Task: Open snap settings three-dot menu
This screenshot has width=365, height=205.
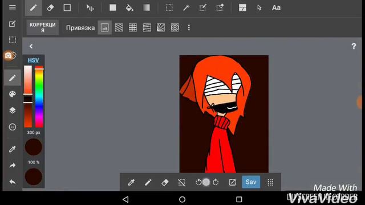Action: (189, 28)
